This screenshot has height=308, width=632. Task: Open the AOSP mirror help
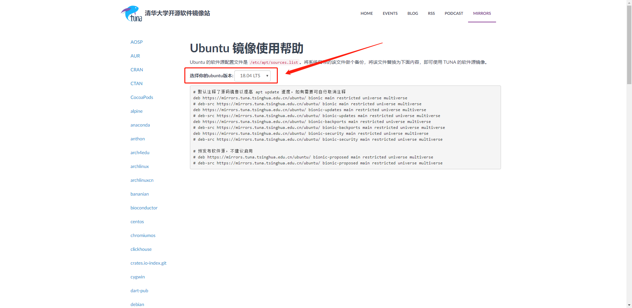click(x=136, y=42)
